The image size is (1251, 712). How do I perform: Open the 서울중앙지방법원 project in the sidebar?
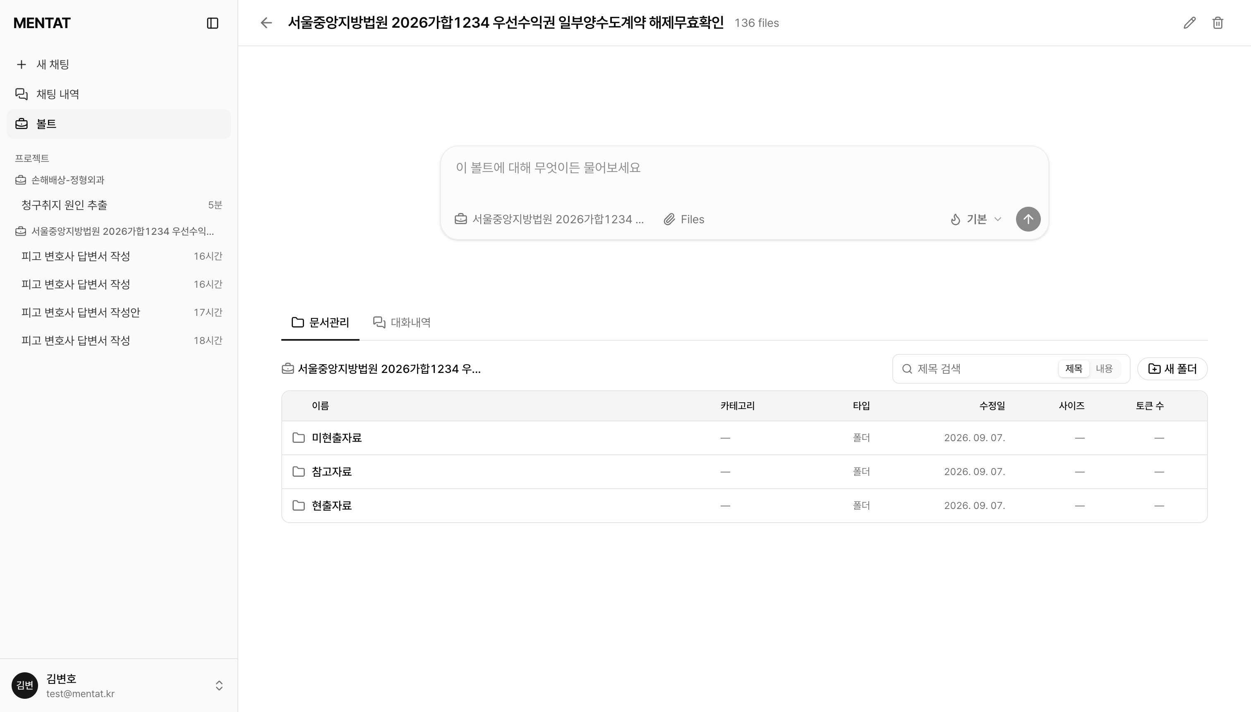[115, 231]
